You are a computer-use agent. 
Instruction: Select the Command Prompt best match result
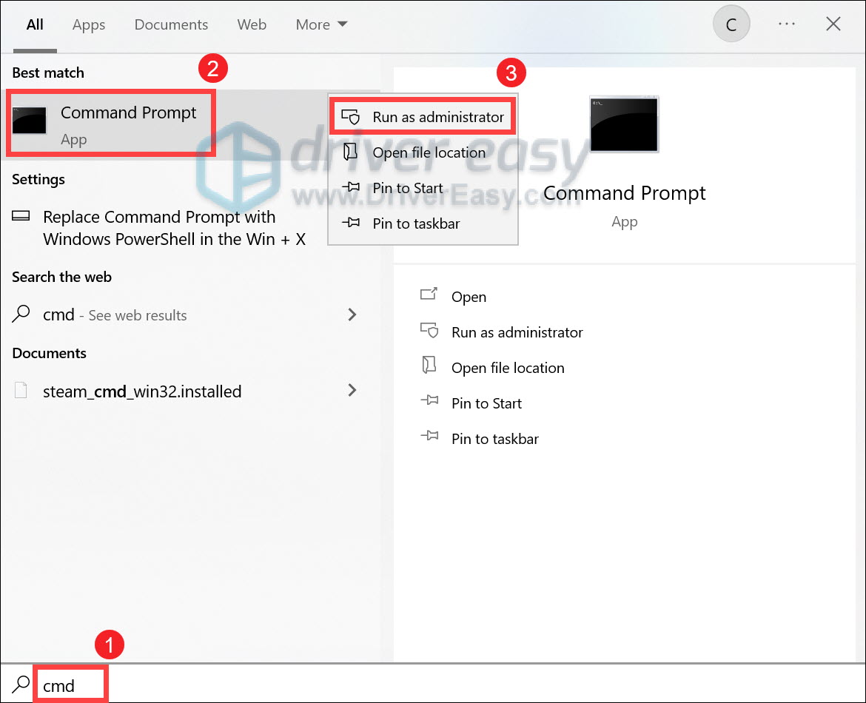[x=110, y=124]
